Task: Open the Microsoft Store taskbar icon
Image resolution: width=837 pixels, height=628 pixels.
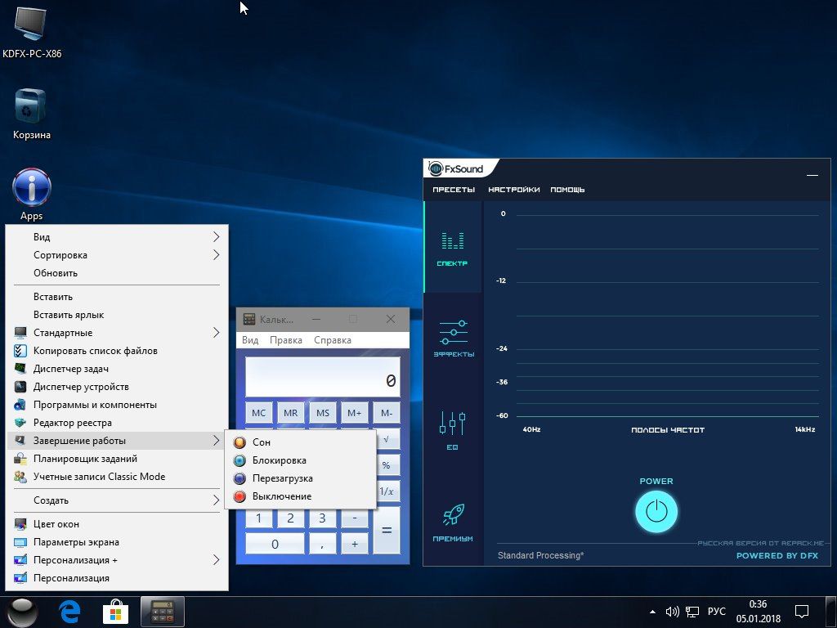Action: (115, 611)
